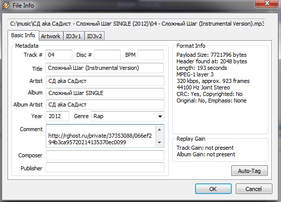Select the Basic Info tab
The width and height of the screenshot is (281, 202).
tap(23, 35)
